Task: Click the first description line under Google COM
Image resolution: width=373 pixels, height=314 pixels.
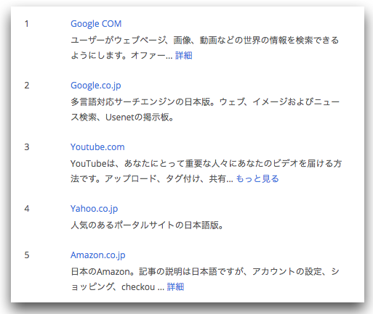Action: pyautogui.click(x=205, y=40)
